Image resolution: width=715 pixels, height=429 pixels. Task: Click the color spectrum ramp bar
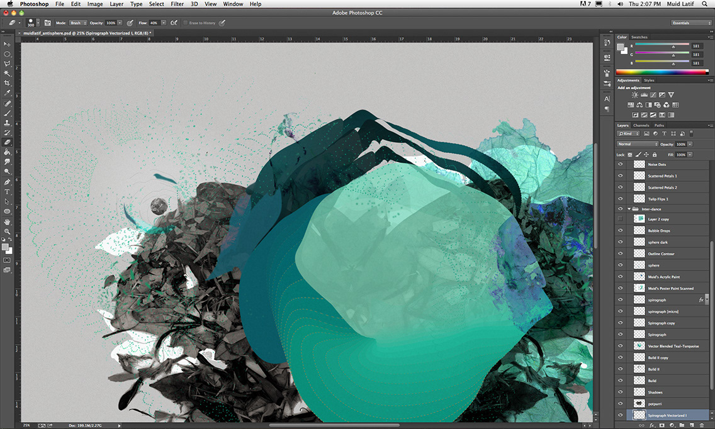click(x=662, y=72)
